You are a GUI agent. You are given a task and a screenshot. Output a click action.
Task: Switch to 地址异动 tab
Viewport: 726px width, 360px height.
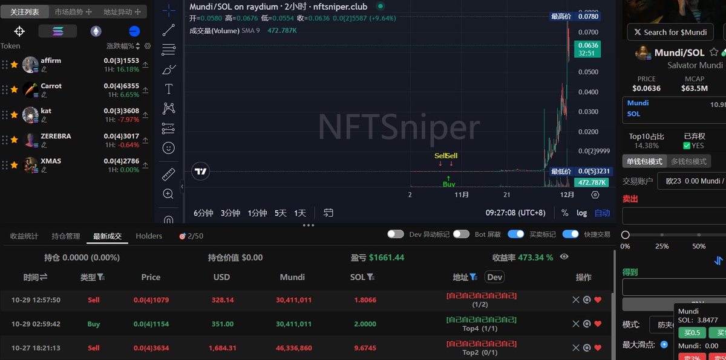pyautogui.click(x=122, y=11)
